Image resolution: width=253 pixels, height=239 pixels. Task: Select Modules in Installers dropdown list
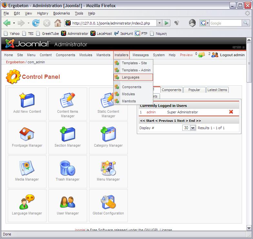coord(133,94)
